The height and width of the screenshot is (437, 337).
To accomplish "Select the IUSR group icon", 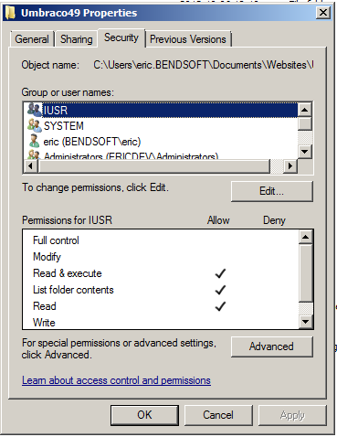I will click(x=34, y=110).
